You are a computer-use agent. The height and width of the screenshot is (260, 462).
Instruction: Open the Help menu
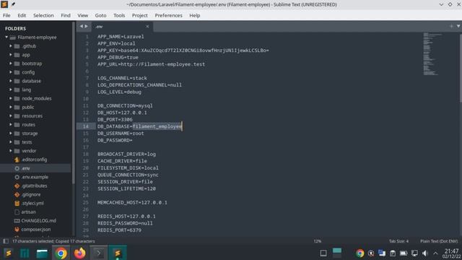click(194, 15)
